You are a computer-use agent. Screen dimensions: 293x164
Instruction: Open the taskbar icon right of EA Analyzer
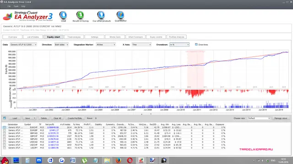152,160
